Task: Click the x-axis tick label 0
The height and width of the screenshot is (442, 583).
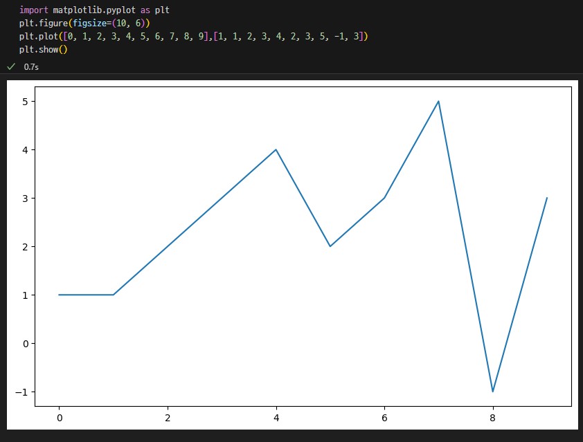Action: tap(60, 418)
